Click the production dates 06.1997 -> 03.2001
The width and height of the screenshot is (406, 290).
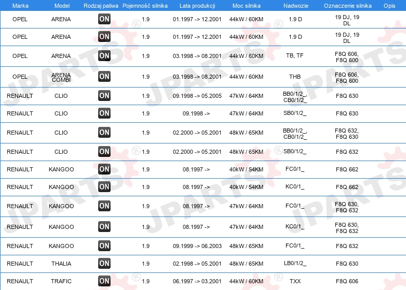(x=197, y=281)
